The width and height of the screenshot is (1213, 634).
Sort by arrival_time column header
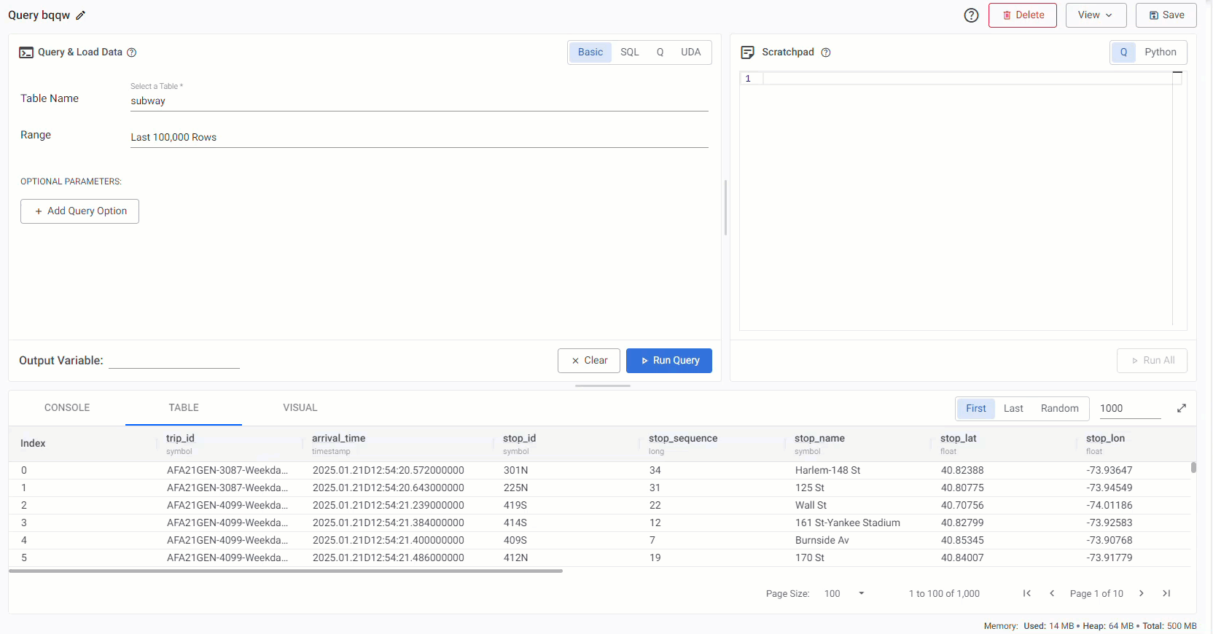(338, 438)
